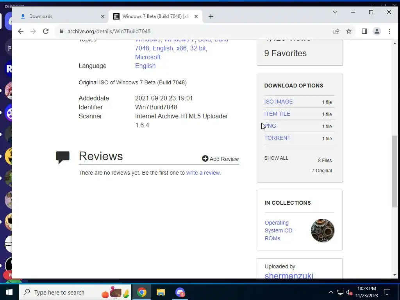This screenshot has width=400, height=300.
Task: Click the write a review link
Action: click(x=203, y=173)
